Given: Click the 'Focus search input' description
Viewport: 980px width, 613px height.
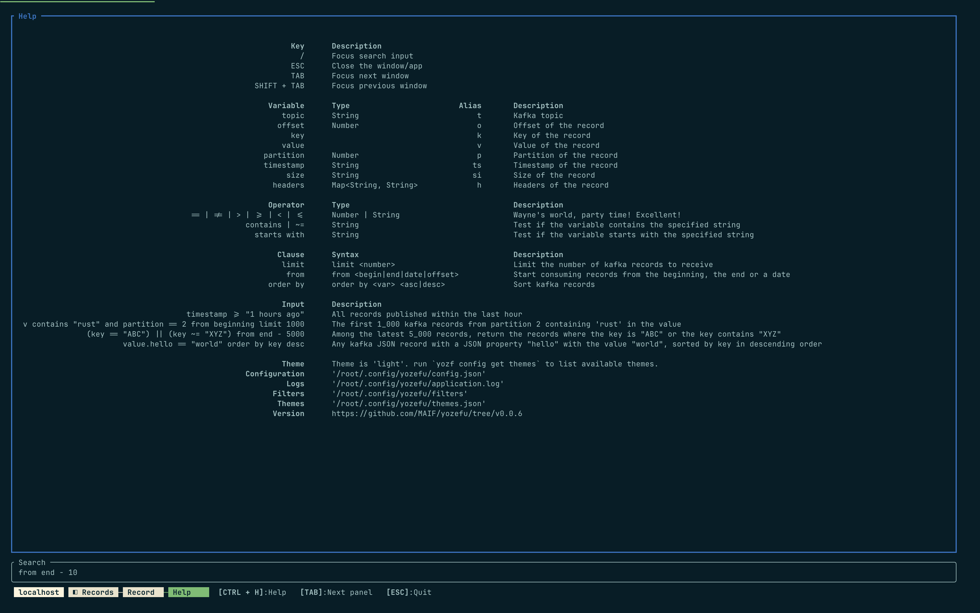Looking at the screenshot, I should pos(372,56).
